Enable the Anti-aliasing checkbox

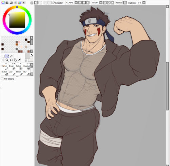[2, 79]
